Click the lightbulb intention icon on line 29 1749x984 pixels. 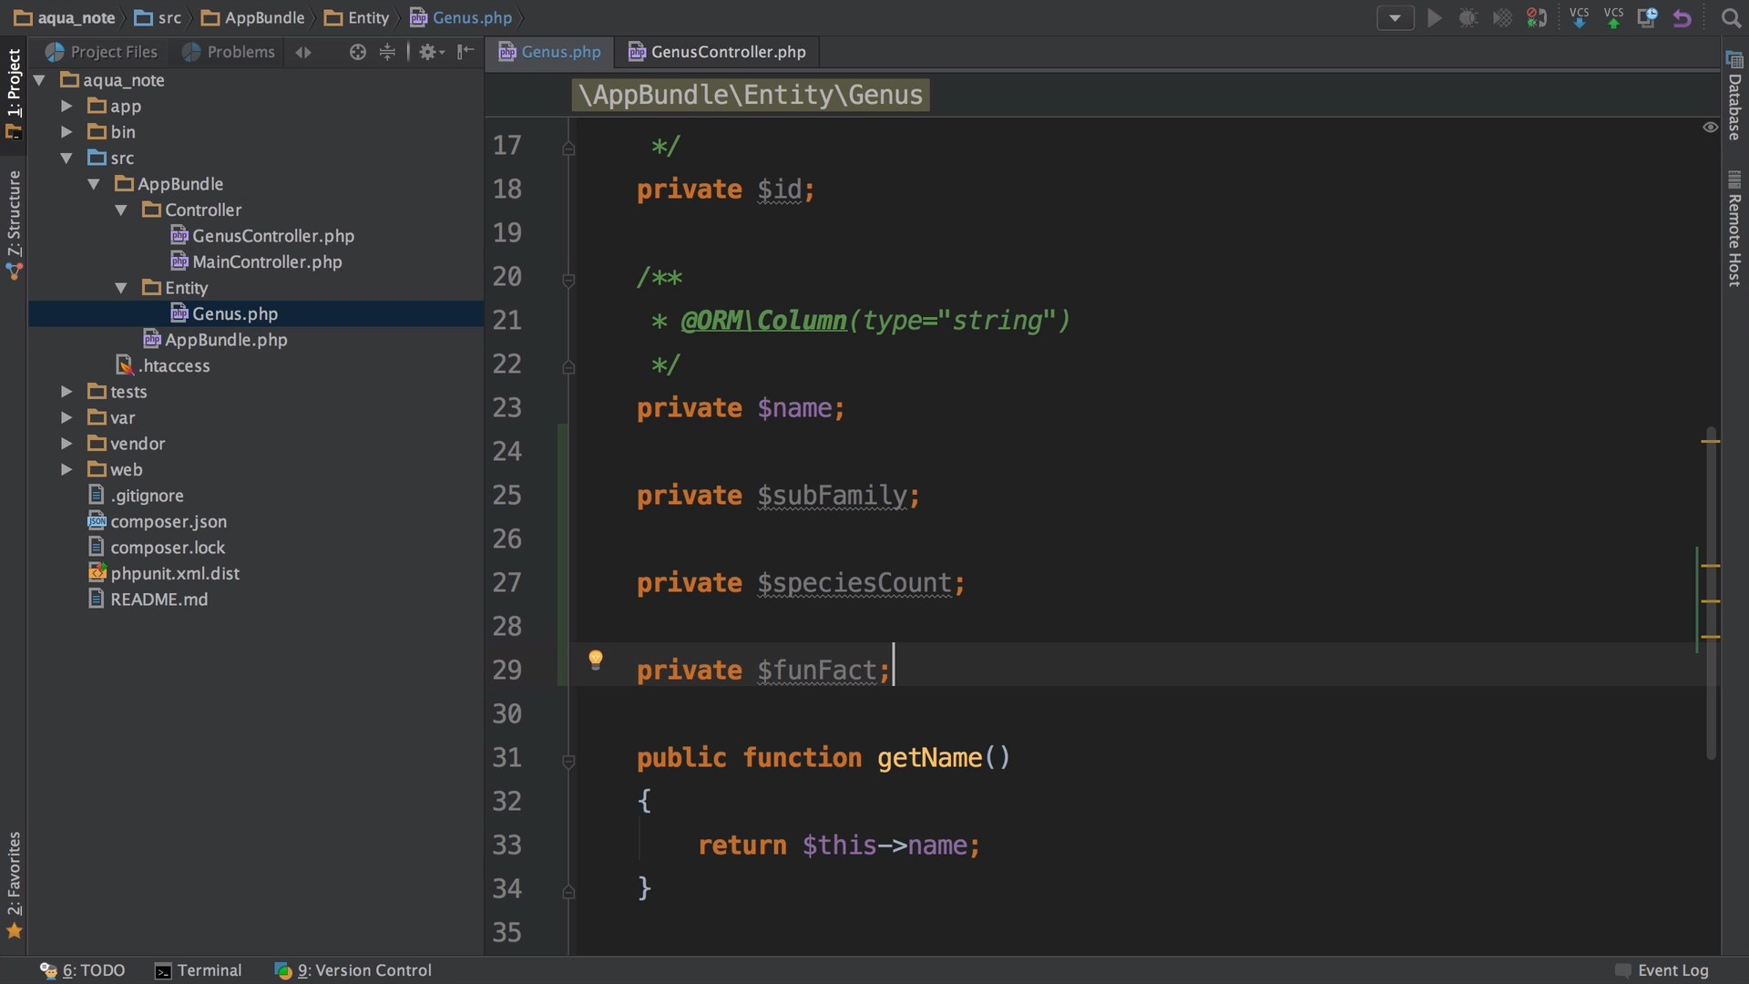pyautogui.click(x=596, y=660)
